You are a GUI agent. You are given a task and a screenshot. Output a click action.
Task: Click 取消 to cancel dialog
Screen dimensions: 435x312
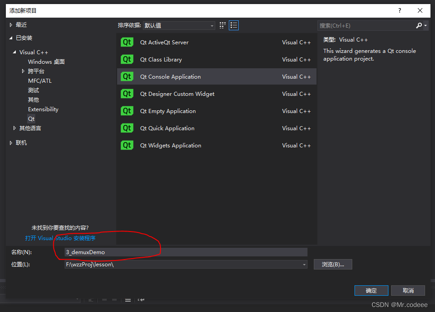408,290
